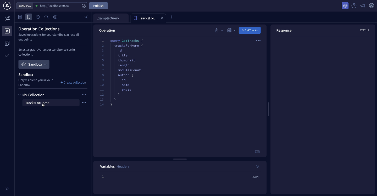Image resolution: width=377 pixels, height=196 pixels.
Task: Add a new operation tab
Action: click(x=171, y=17)
